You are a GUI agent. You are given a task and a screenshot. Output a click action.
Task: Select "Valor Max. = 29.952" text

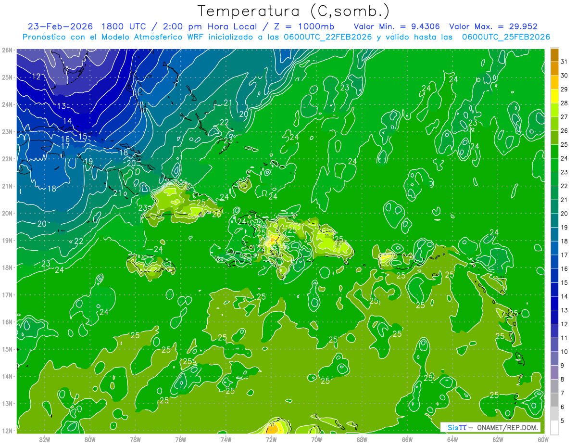pyautogui.click(x=493, y=26)
